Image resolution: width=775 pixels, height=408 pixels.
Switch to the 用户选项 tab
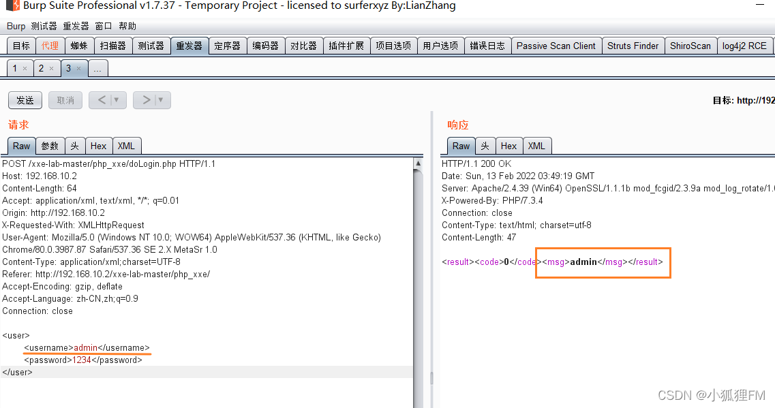click(440, 46)
